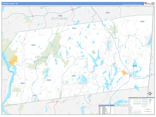Click the PUTNAM COUNTY, NY map title

pyautogui.click(x=10, y=4)
